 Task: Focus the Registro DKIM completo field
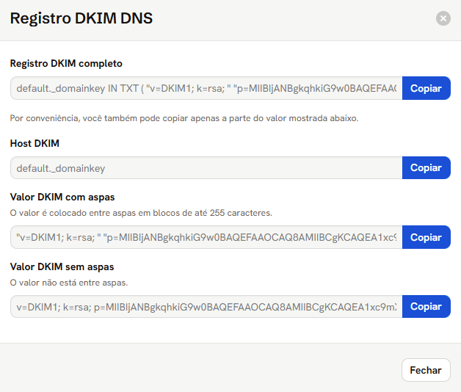(x=206, y=88)
